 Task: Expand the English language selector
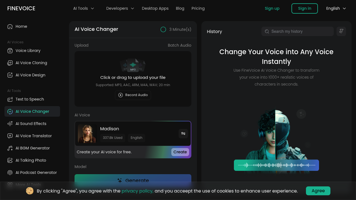coord(336,8)
